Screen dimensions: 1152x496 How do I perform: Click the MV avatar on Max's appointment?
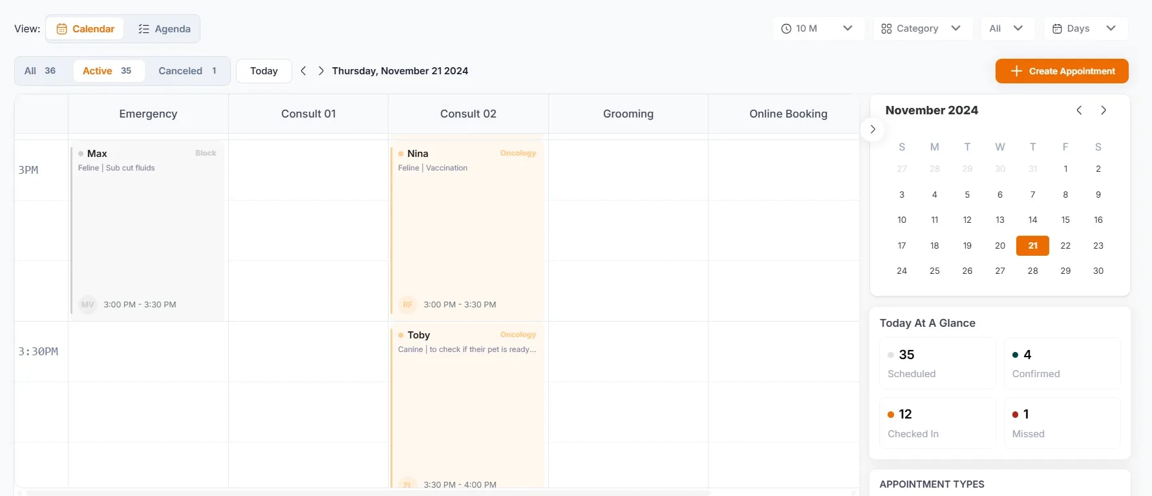click(88, 305)
